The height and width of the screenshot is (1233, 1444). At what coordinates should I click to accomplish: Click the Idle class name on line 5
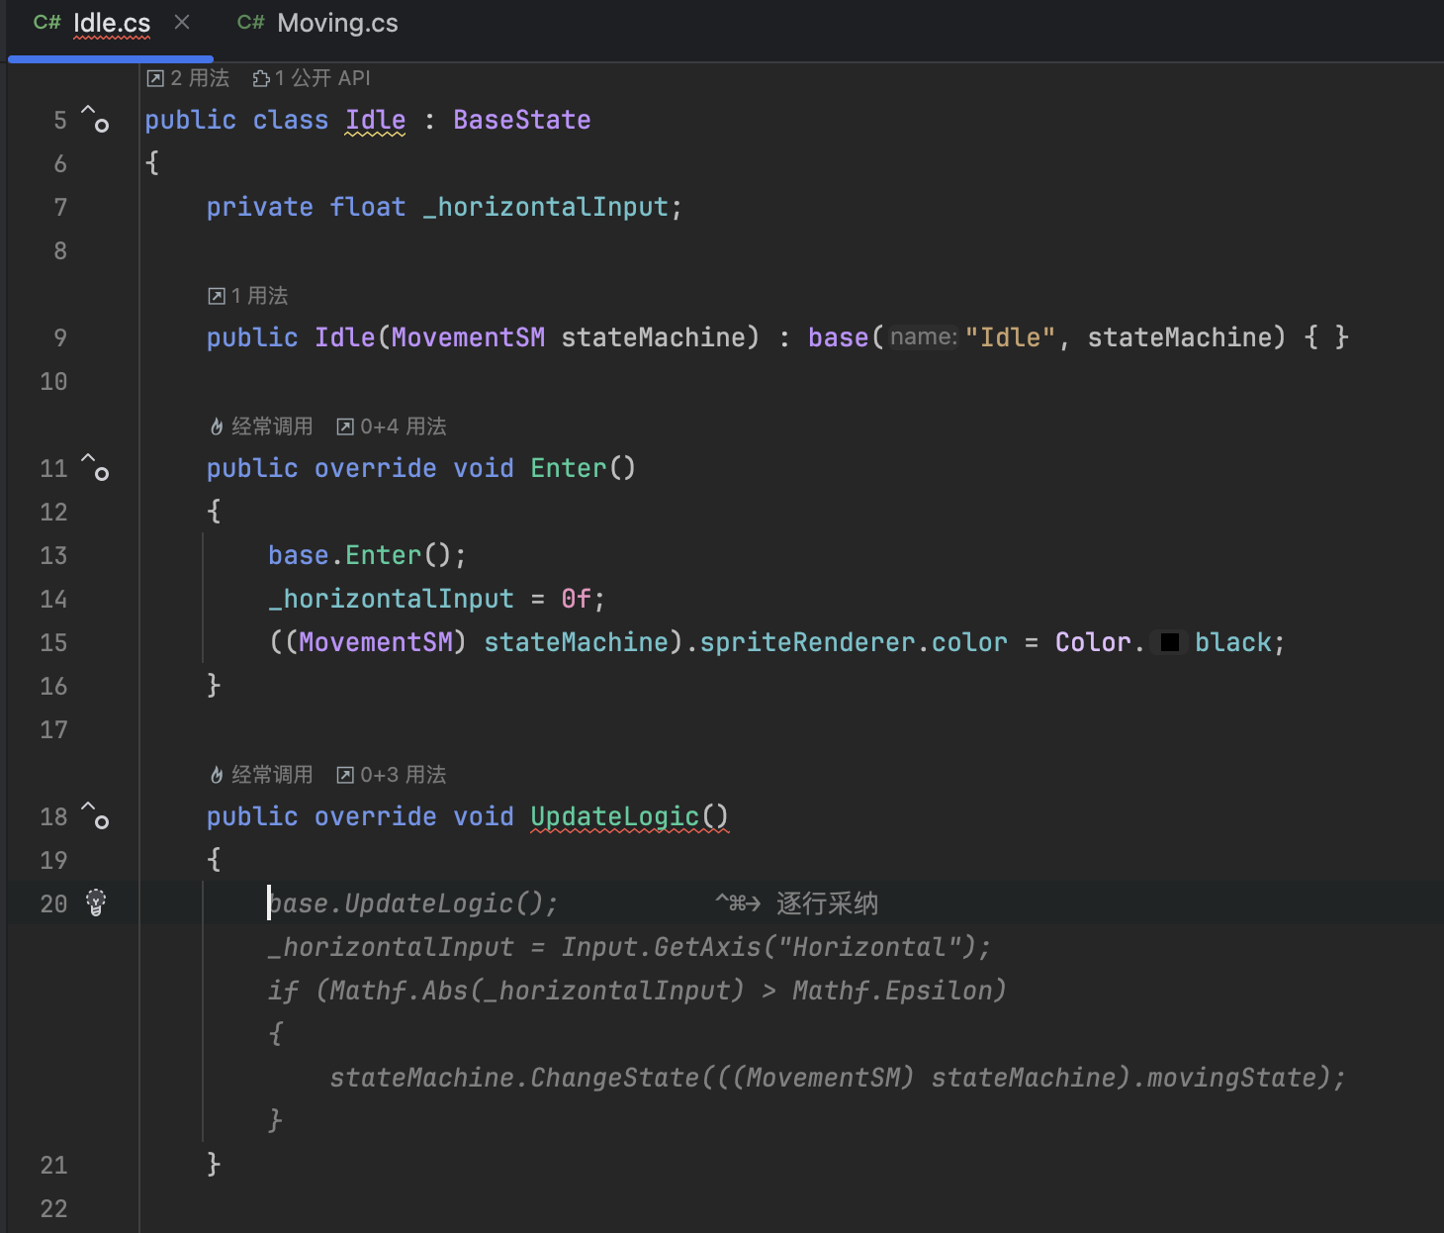click(x=375, y=120)
